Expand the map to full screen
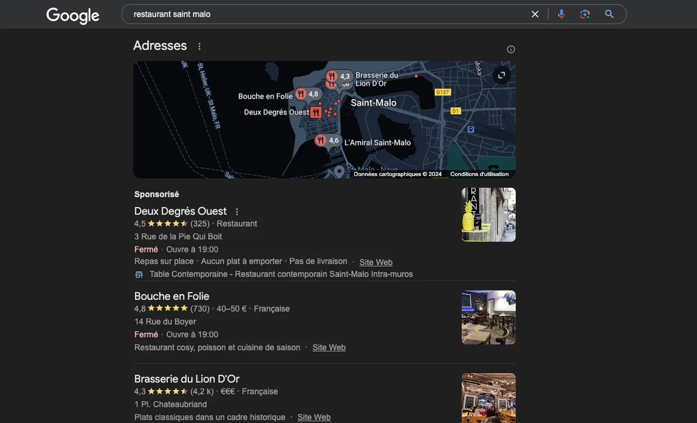The width and height of the screenshot is (697, 423). coord(502,75)
